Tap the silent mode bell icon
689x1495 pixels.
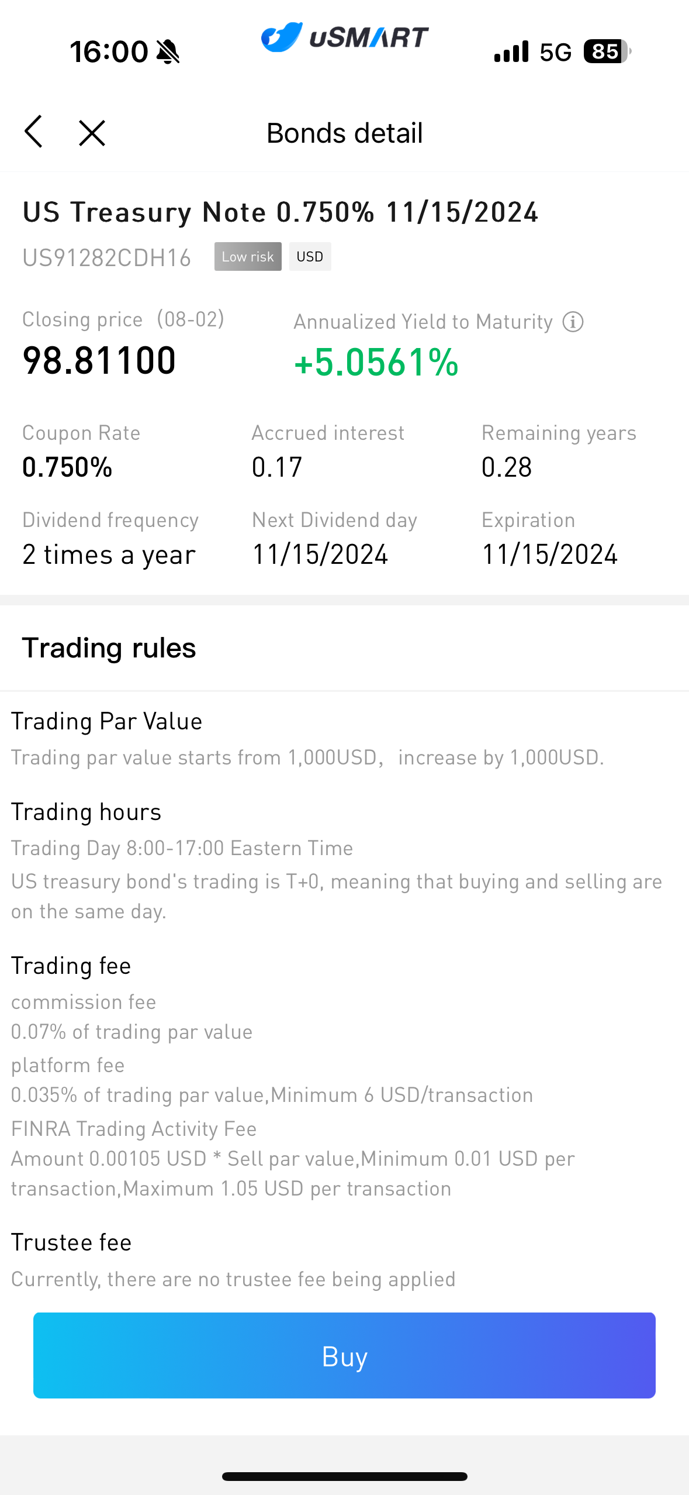[x=168, y=52]
